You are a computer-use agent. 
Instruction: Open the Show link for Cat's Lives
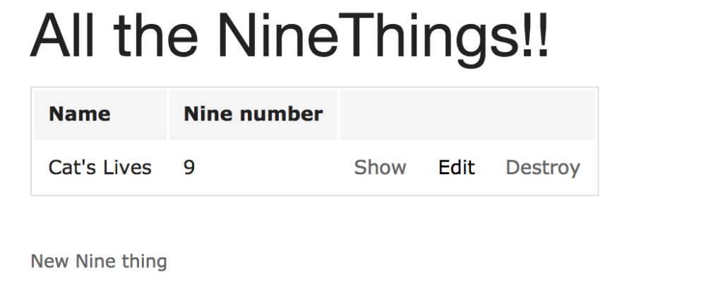coord(380,168)
